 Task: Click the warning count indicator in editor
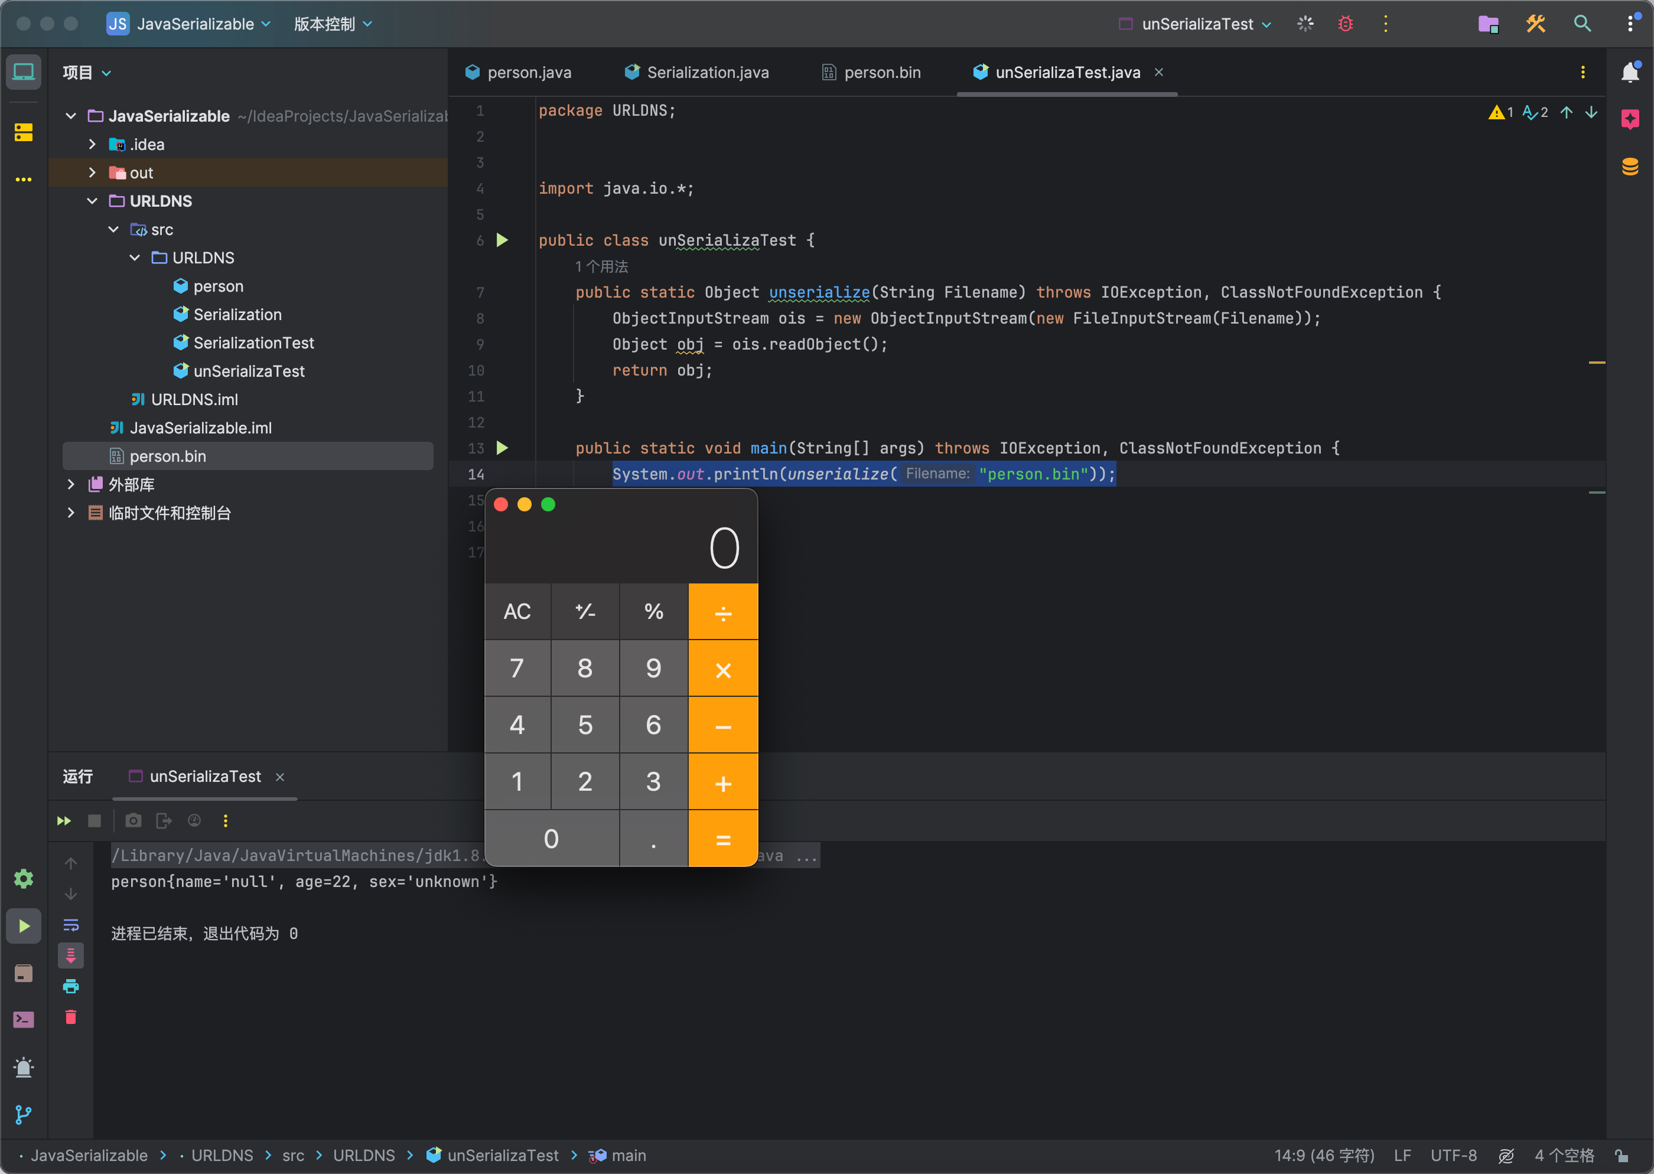1501,112
